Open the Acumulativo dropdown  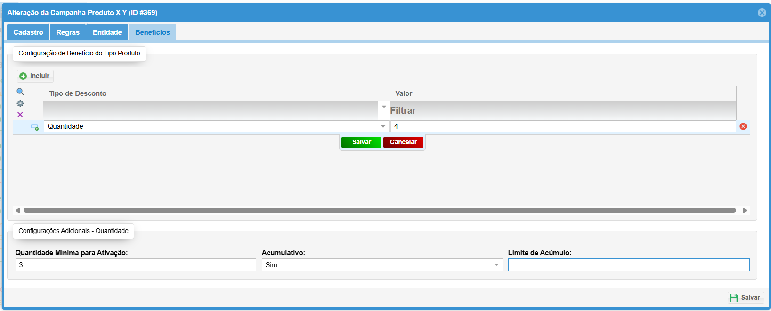pos(496,265)
